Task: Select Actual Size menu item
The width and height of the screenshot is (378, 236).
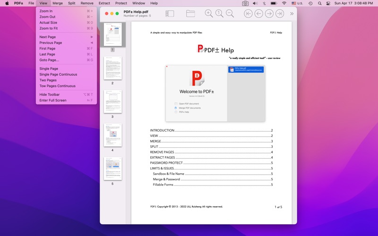Action: pyautogui.click(x=66, y=23)
